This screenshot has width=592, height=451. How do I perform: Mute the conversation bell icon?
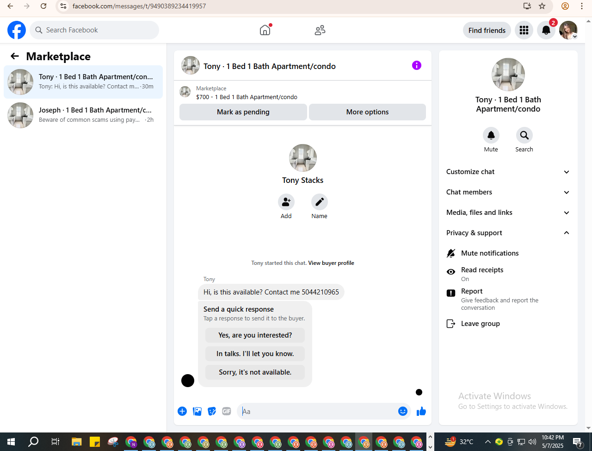tap(491, 135)
